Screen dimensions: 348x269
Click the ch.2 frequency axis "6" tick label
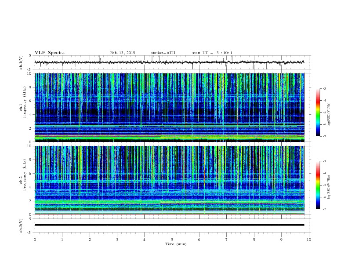(30, 174)
